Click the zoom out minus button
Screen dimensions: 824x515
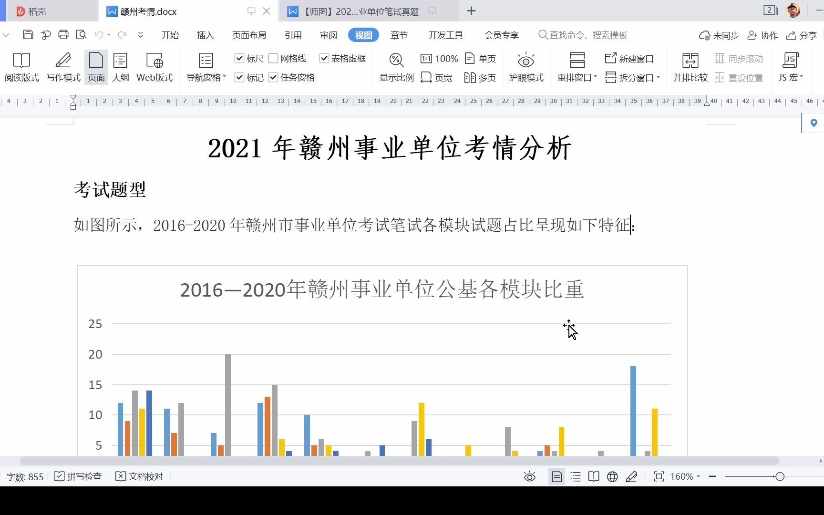click(712, 476)
